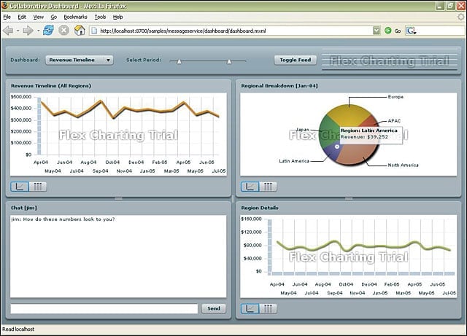Select grid view for Regional Breakdown
467x336 pixels.
[268, 187]
